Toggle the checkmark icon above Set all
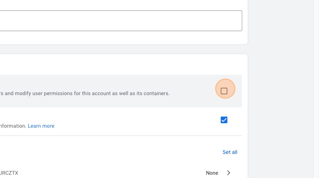The height and width of the screenshot is (178, 319). [224, 120]
